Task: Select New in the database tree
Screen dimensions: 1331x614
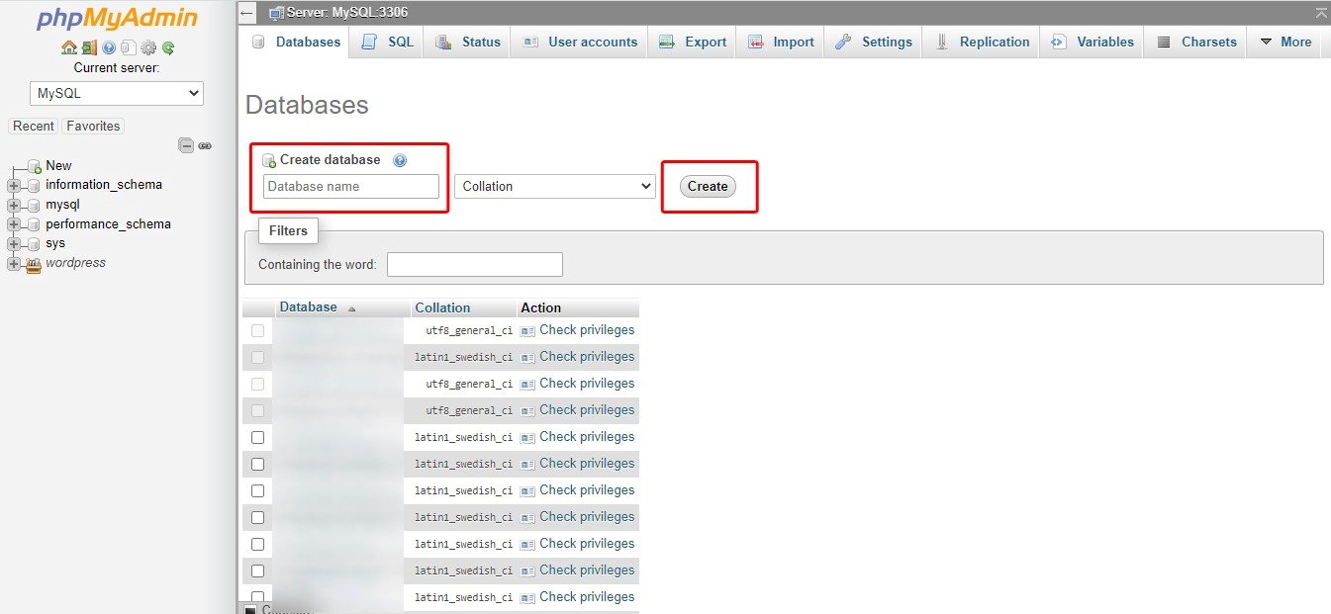Action: click(x=58, y=165)
